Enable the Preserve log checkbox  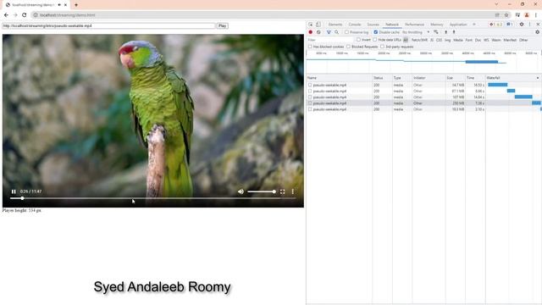346,32
